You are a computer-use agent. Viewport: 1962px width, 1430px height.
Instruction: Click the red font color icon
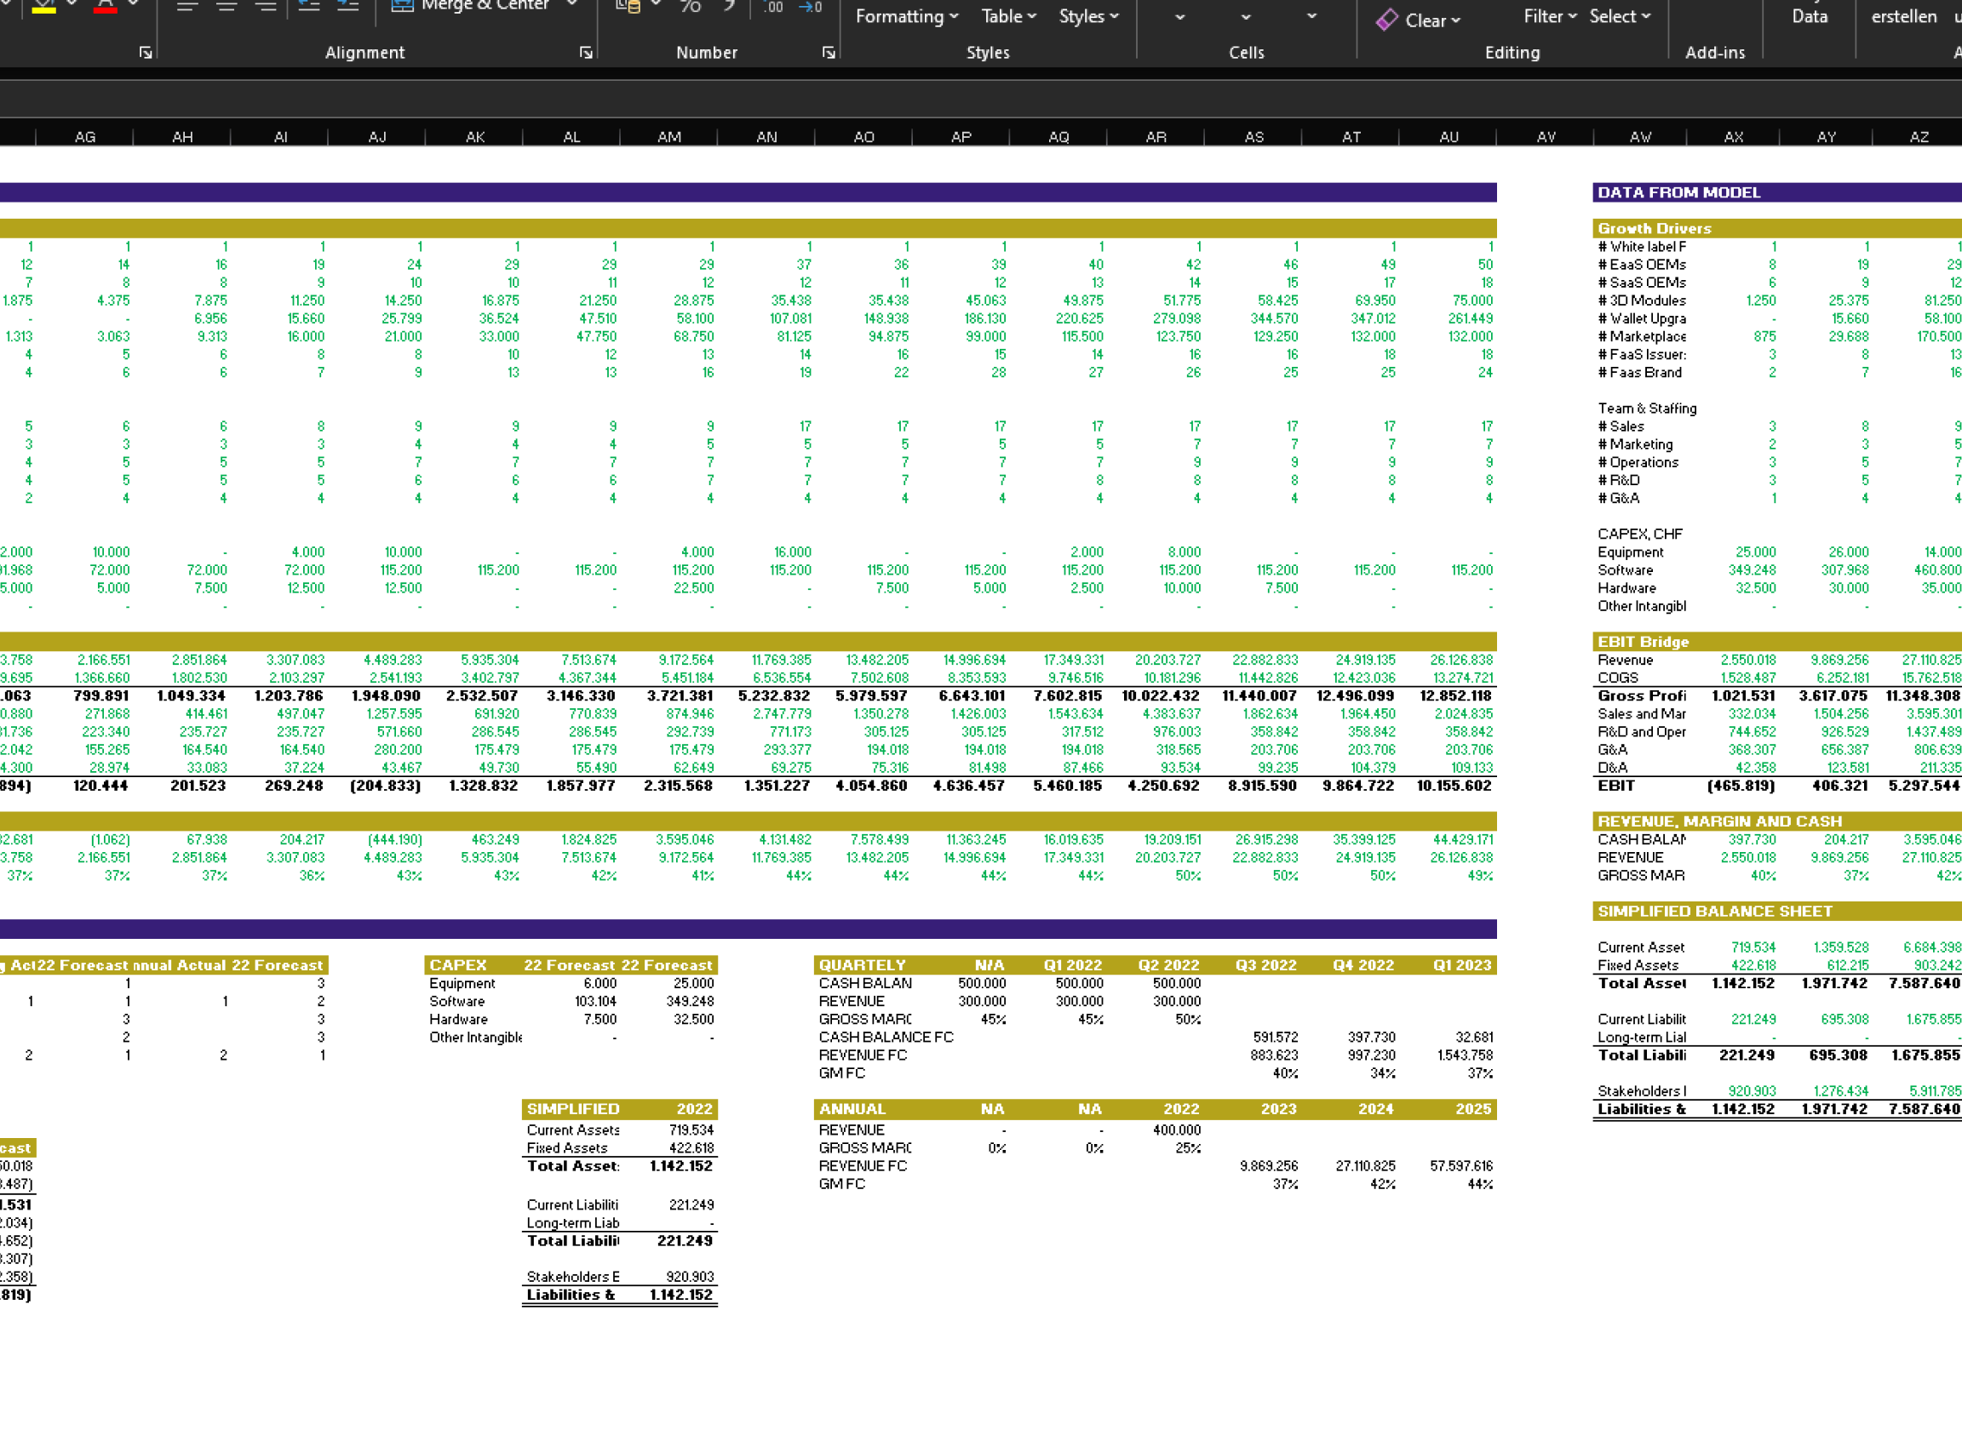click(105, 6)
